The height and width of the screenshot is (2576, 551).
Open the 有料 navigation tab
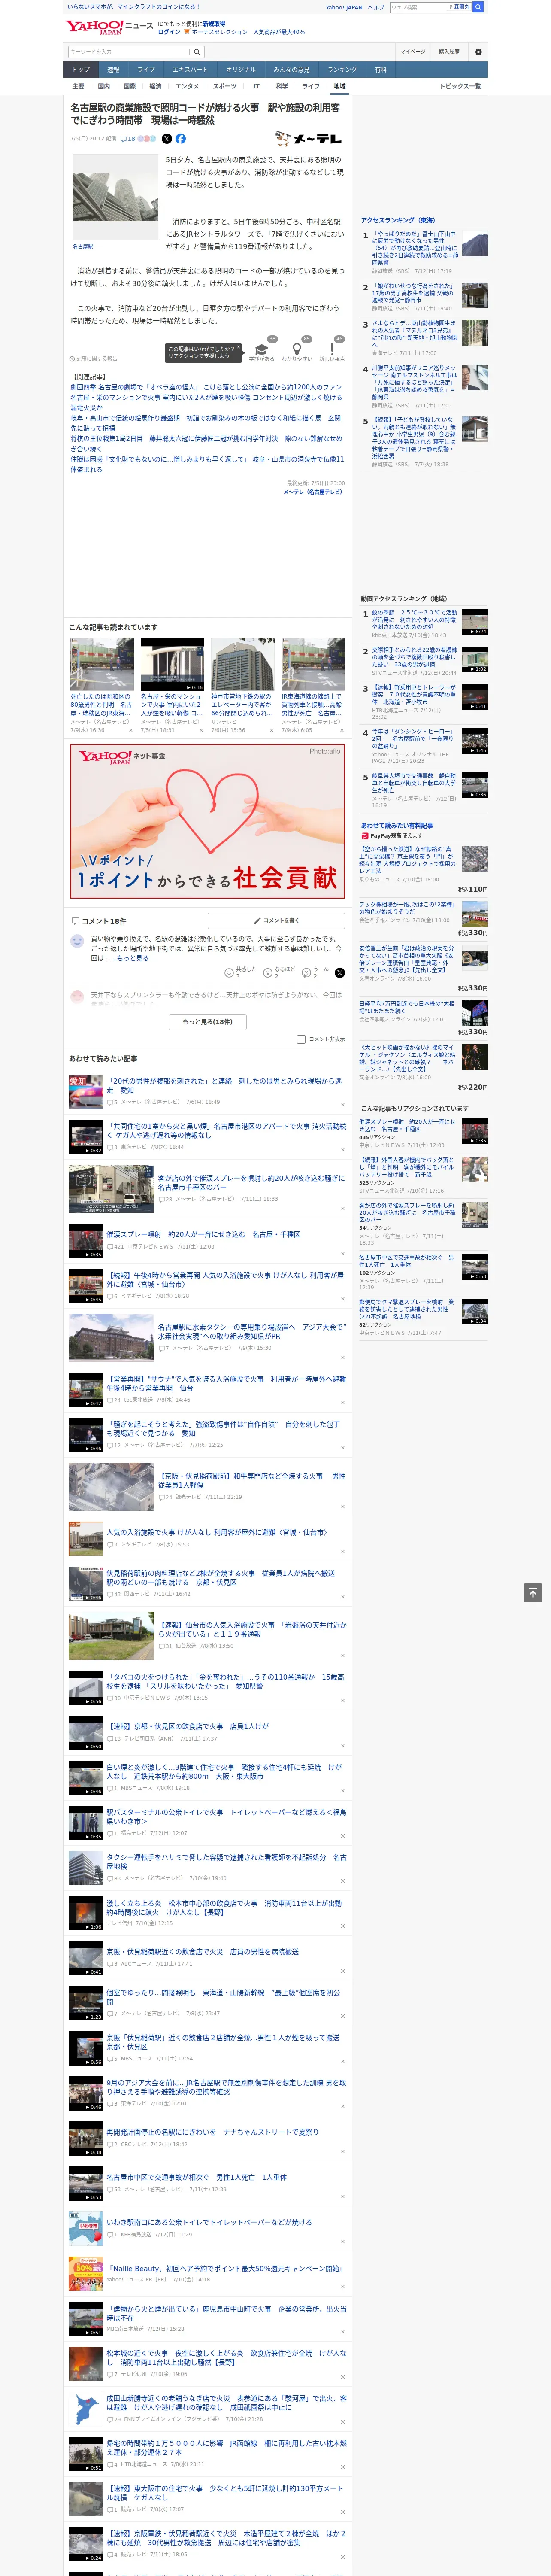[x=380, y=70]
